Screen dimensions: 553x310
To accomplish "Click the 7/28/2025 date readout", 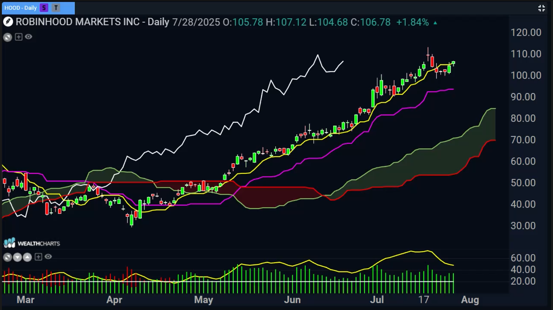I will coord(196,22).
